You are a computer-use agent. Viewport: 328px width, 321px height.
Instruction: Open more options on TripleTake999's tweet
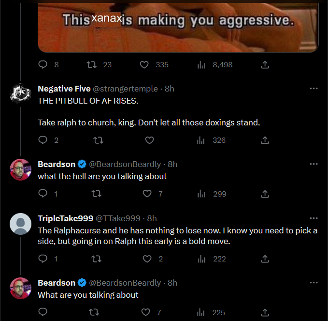pos(314,218)
